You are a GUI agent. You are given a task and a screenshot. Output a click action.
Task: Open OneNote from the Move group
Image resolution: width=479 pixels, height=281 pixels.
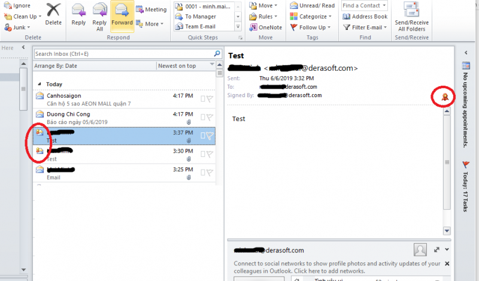[x=265, y=27]
